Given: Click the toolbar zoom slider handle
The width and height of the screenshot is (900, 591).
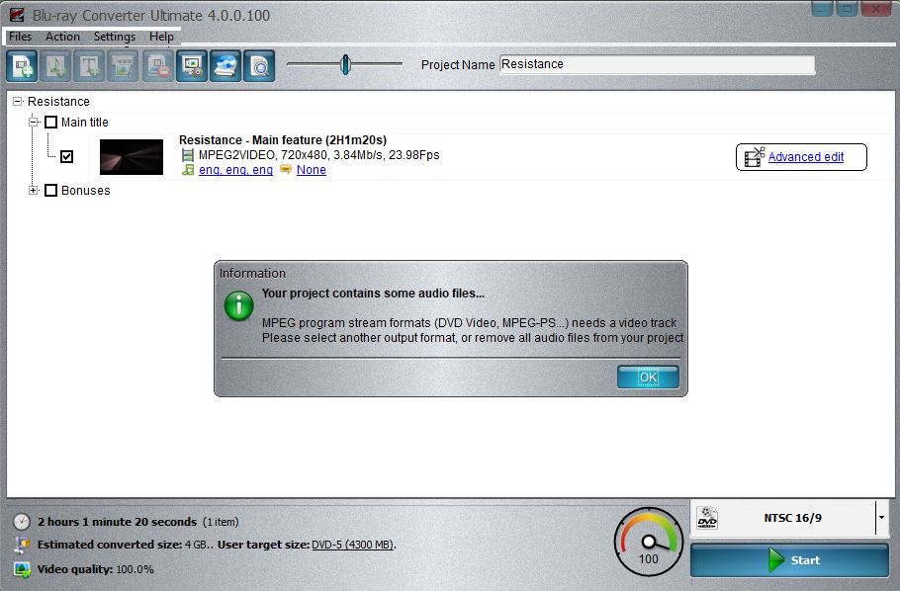Looking at the screenshot, I should (x=345, y=65).
